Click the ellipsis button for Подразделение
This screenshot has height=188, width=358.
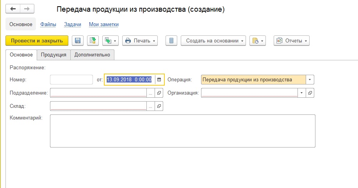150,93
